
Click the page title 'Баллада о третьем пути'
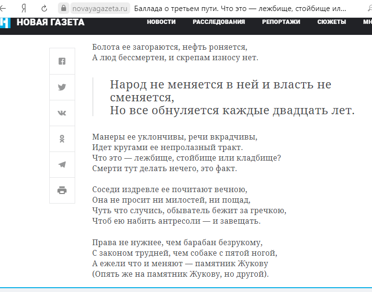click(240, 9)
